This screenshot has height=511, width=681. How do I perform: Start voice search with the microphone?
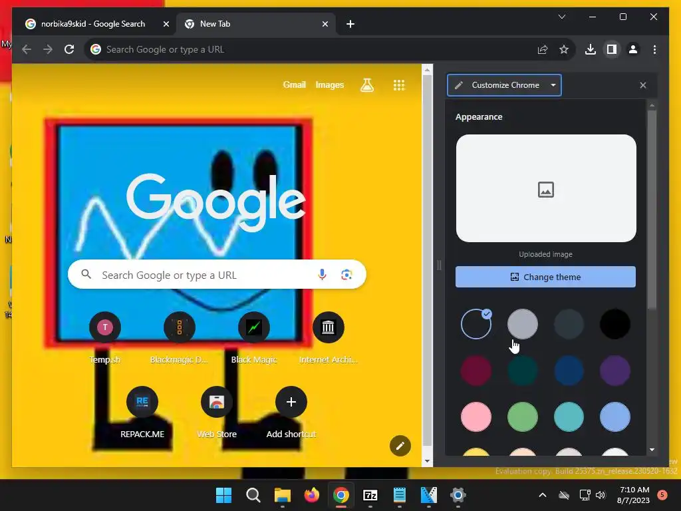tap(322, 275)
